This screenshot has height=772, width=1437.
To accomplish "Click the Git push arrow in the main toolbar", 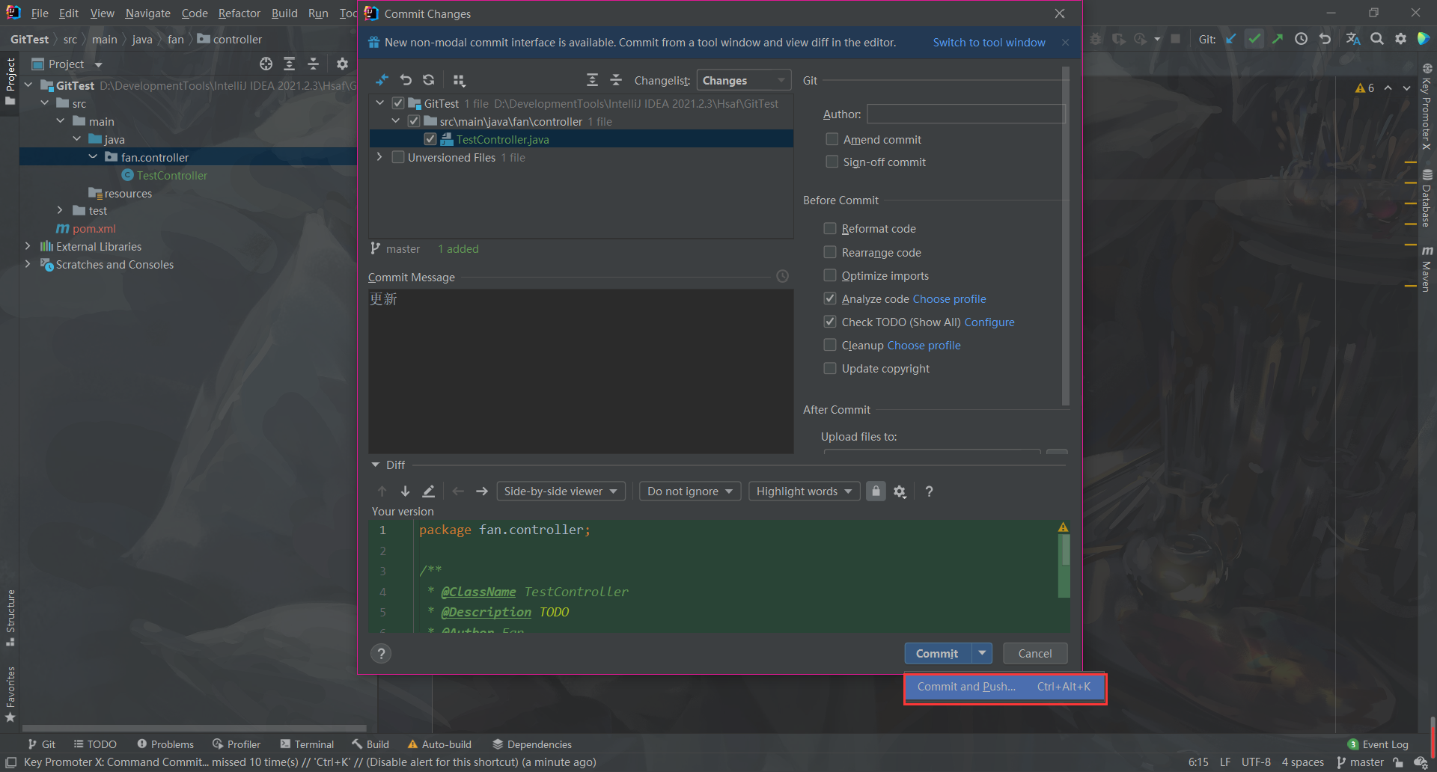I will point(1278,39).
